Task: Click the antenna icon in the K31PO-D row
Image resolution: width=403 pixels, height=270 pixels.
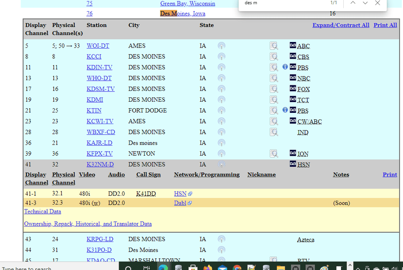Action: (221, 250)
